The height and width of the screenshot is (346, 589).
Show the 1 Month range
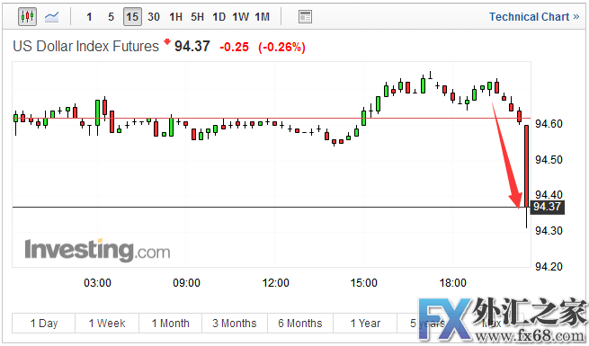171,324
